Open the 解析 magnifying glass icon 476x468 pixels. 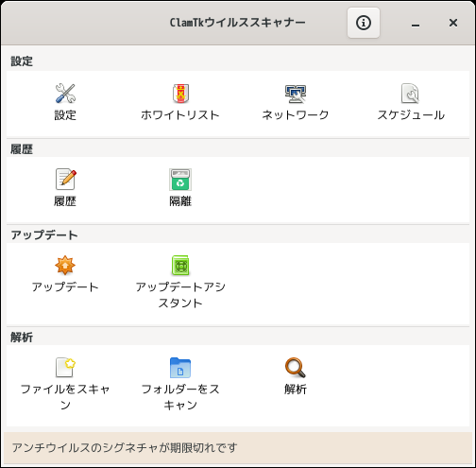click(x=296, y=368)
